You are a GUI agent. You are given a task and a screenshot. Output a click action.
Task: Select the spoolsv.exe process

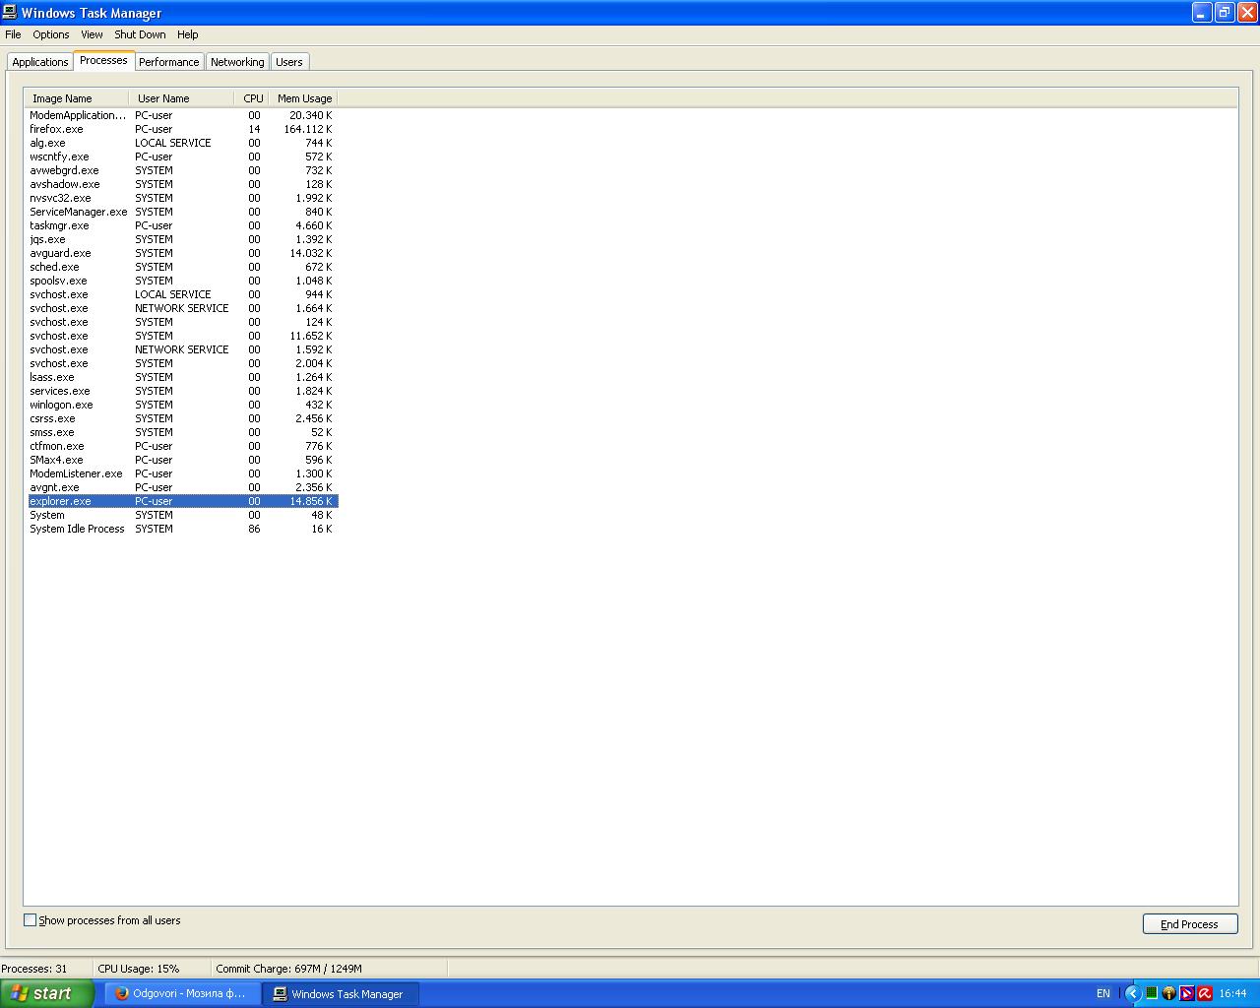[x=182, y=281]
